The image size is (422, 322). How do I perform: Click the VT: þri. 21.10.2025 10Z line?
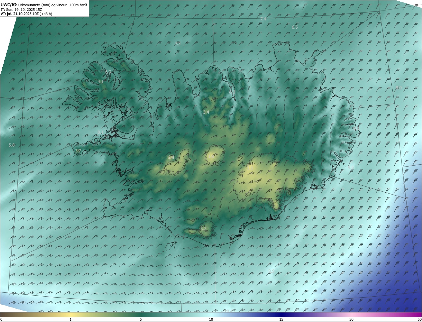26,14
